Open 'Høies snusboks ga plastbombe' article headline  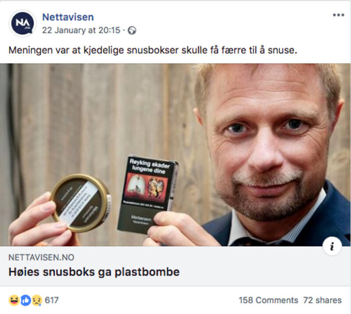click(x=94, y=272)
